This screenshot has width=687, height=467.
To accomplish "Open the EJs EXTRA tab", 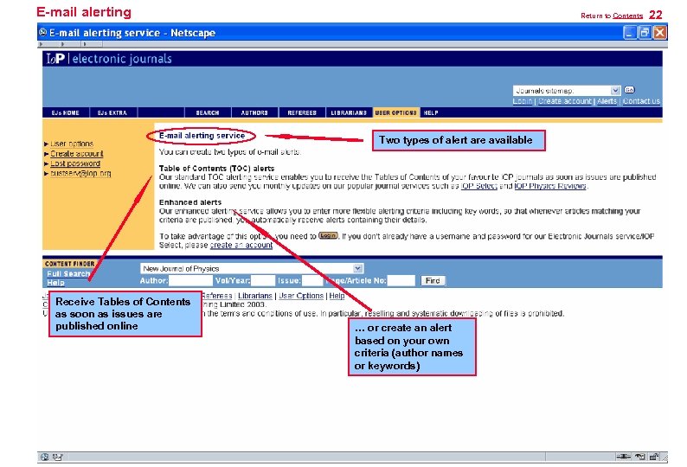I will coord(112,112).
